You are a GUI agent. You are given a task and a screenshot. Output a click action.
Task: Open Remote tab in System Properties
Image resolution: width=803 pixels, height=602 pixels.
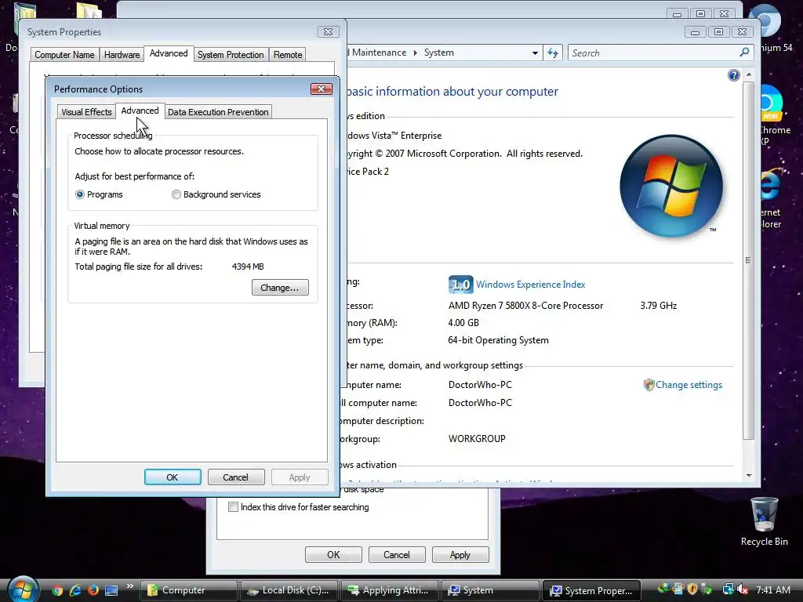coord(288,54)
